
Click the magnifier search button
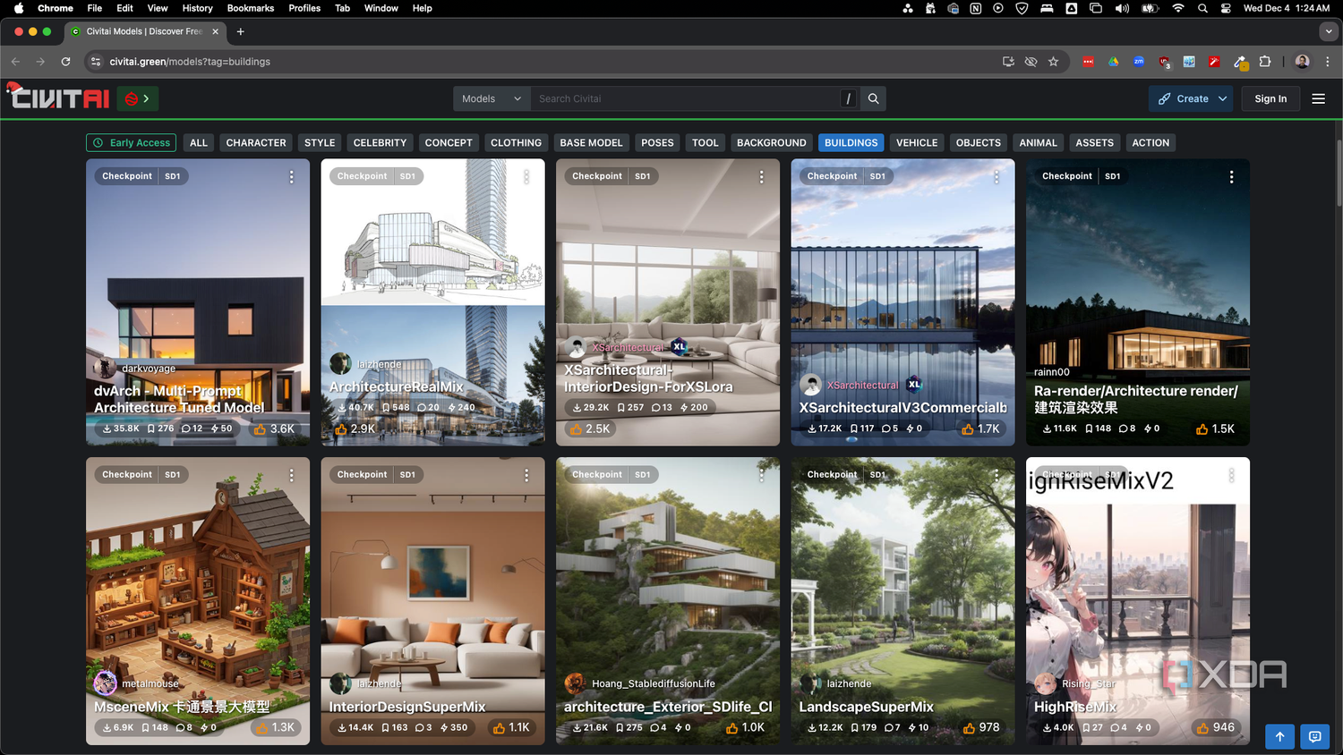874,98
